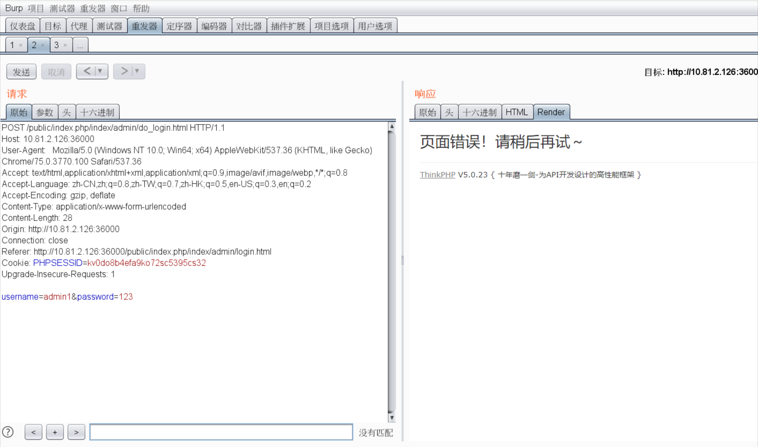Viewport: 758px width, 447px height.
Task: Select the response 原始 tab
Action: 428,112
